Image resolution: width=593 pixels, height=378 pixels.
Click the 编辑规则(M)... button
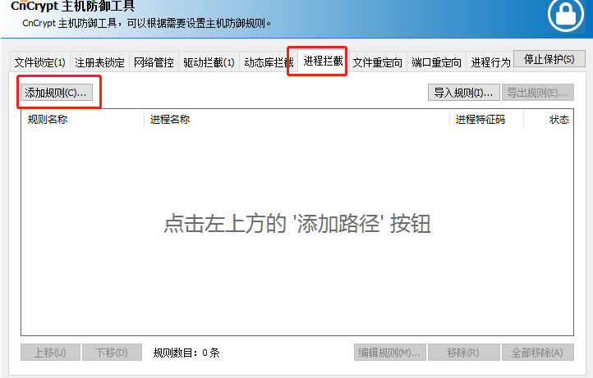[x=389, y=353]
